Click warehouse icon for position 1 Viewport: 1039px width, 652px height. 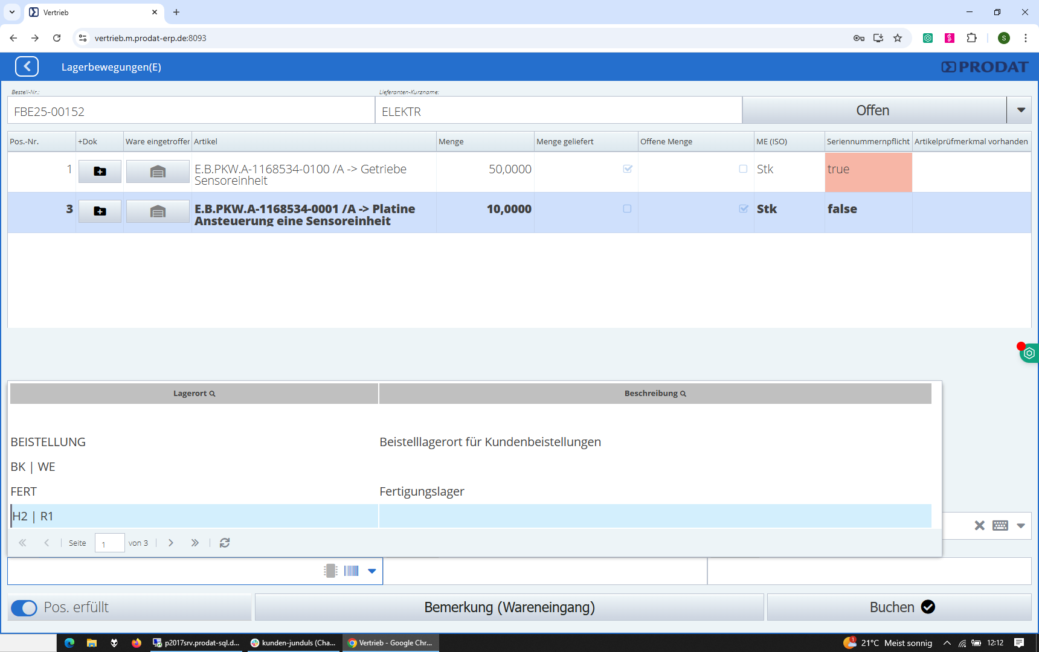point(158,171)
